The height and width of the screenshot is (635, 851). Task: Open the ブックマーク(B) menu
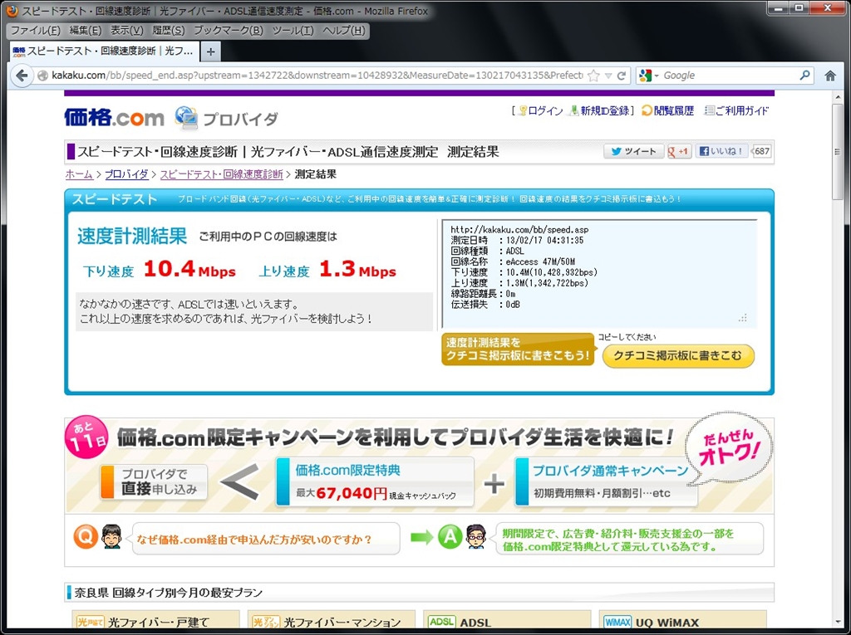click(x=228, y=31)
